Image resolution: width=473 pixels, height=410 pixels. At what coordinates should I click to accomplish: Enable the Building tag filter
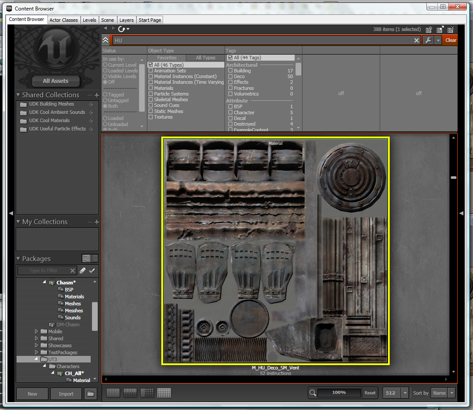point(231,71)
